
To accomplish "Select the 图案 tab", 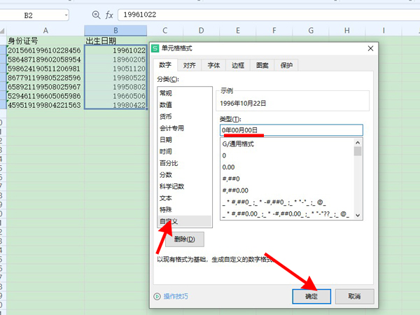I will (262, 65).
